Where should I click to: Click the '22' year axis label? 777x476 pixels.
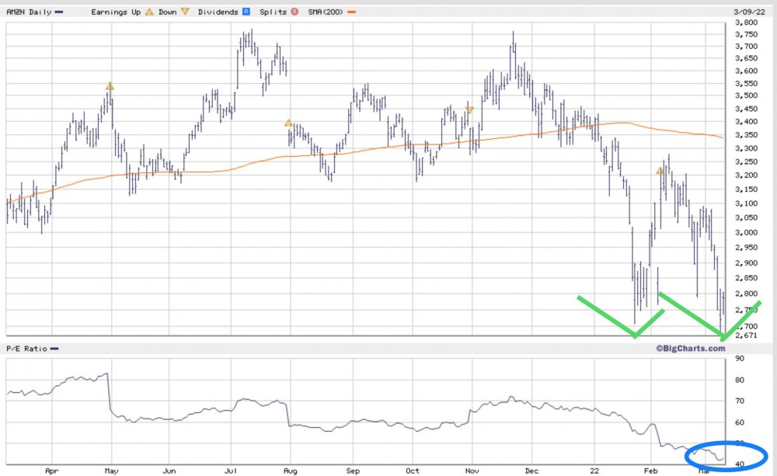[x=594, y=471]
